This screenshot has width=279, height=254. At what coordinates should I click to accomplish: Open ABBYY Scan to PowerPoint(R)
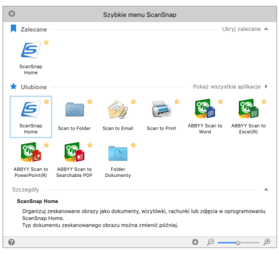click(x=31, y=152)
